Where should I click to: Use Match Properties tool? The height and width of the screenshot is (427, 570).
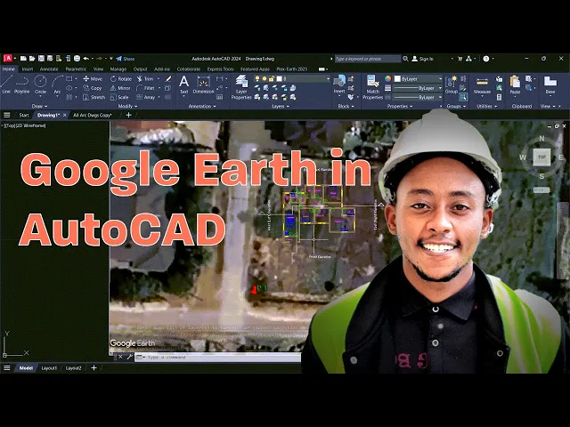coord(372,87)
